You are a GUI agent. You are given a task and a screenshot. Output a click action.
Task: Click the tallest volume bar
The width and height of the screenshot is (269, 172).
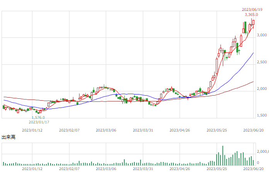tap(223, 155)
